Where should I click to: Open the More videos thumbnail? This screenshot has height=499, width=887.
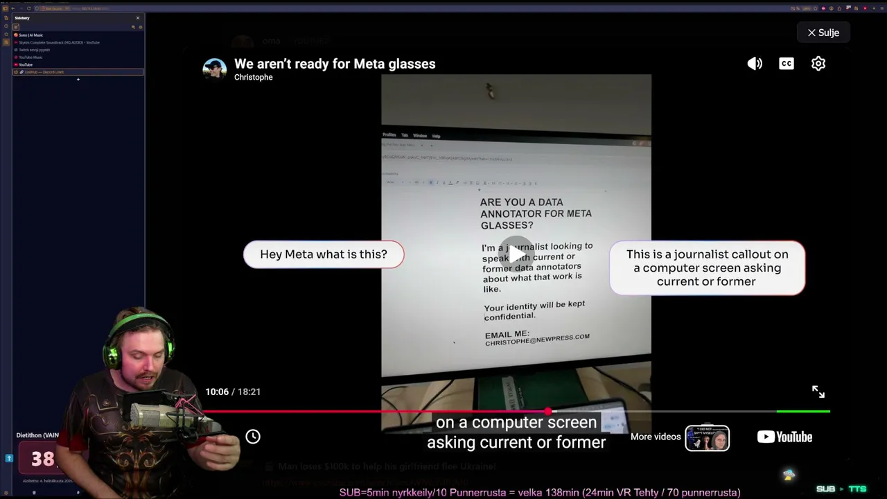[x=707, y=438]
